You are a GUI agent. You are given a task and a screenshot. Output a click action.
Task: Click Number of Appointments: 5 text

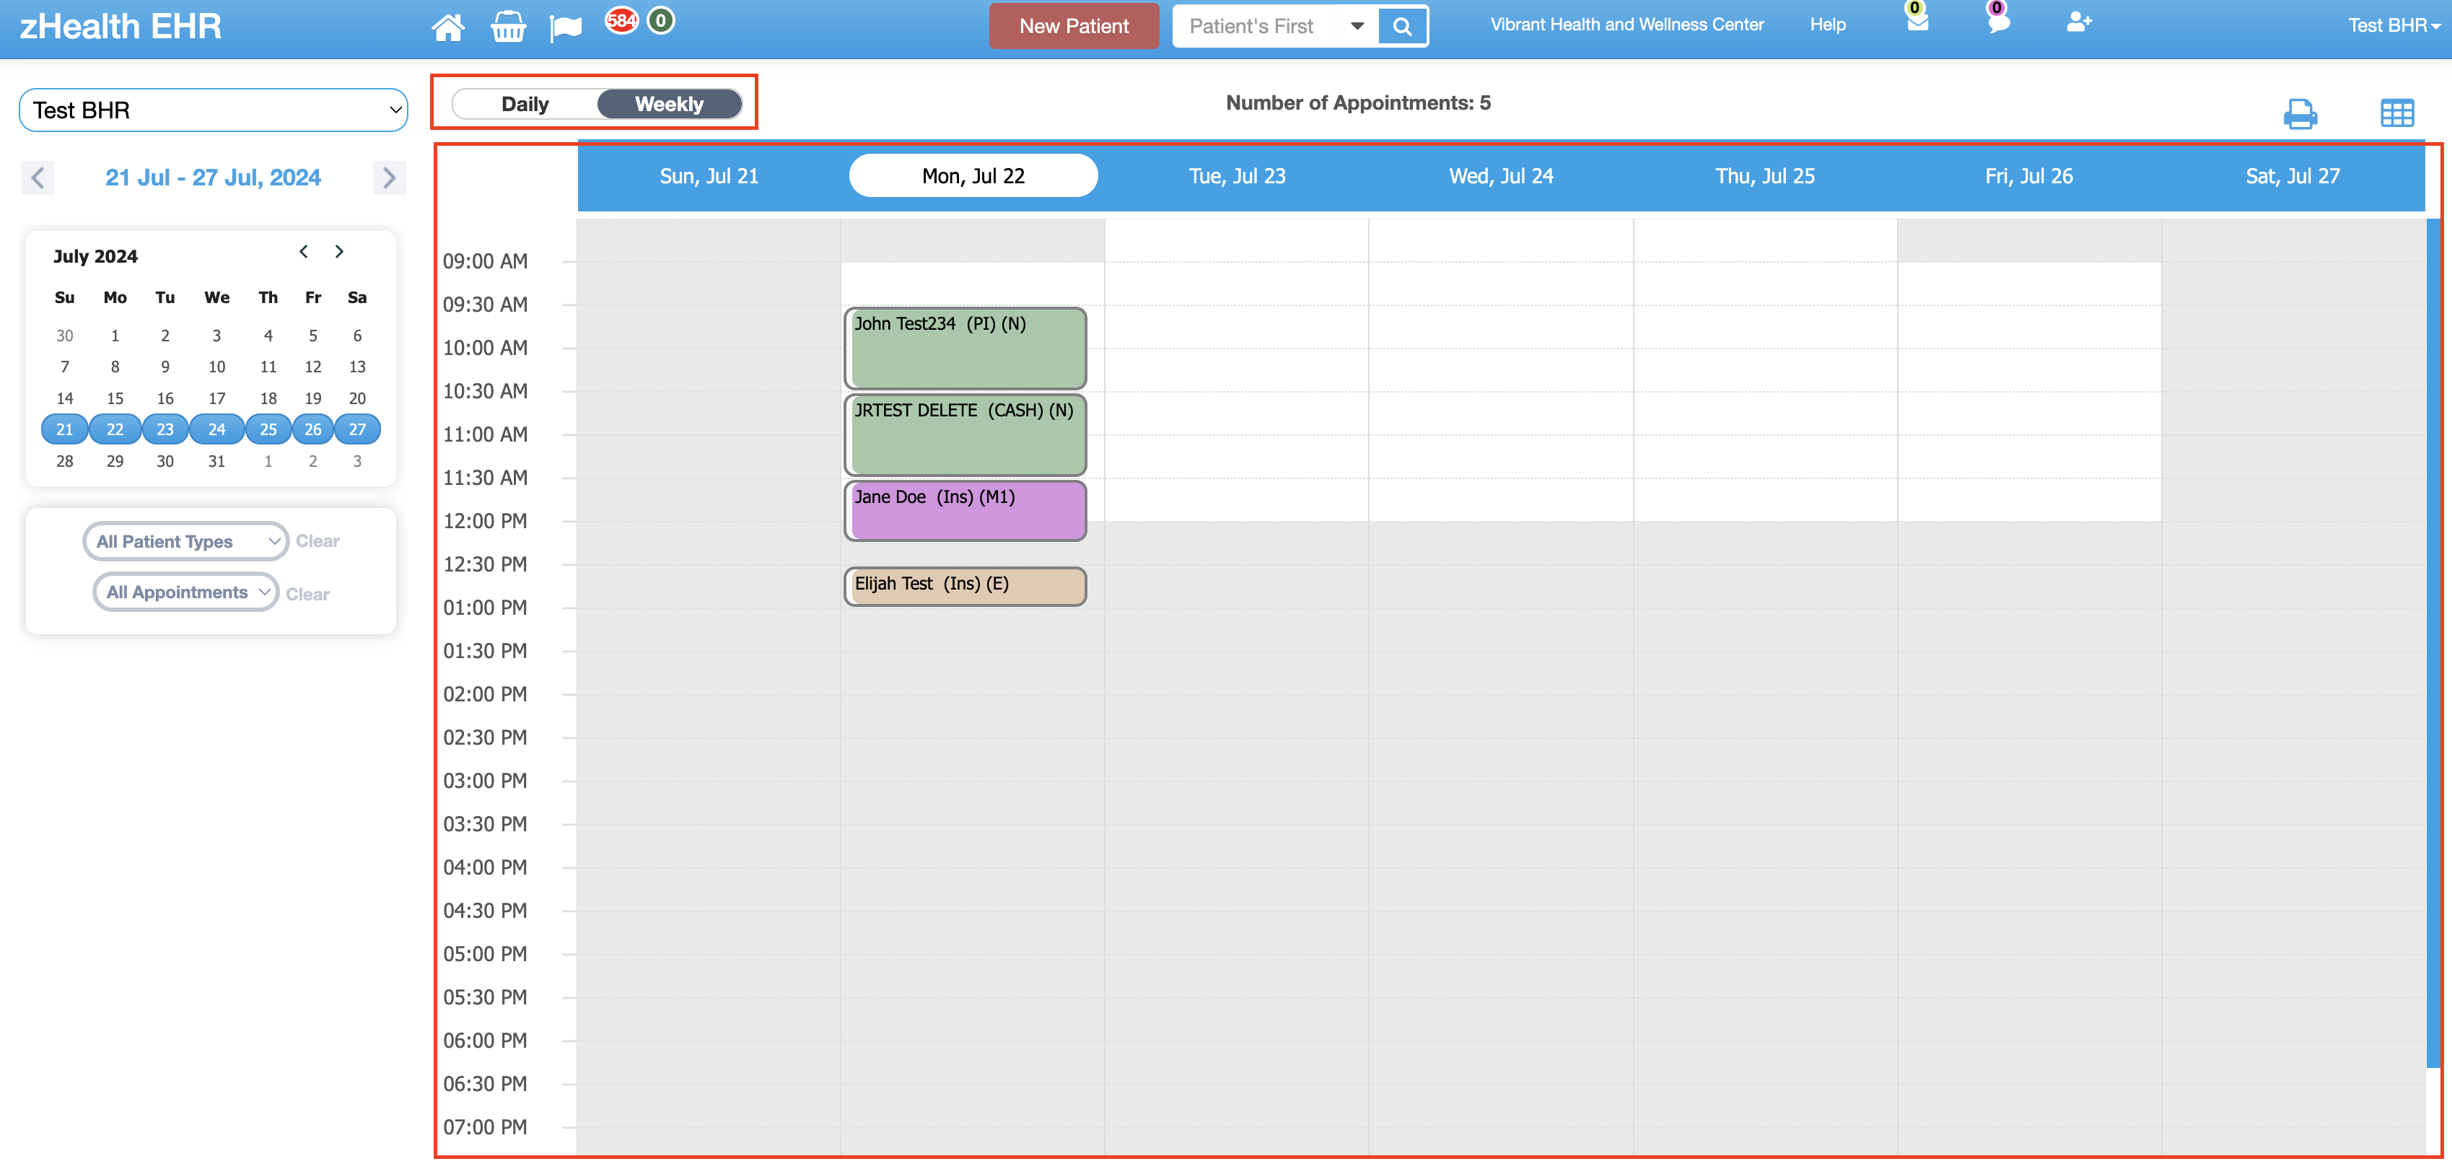[1358, 102]
